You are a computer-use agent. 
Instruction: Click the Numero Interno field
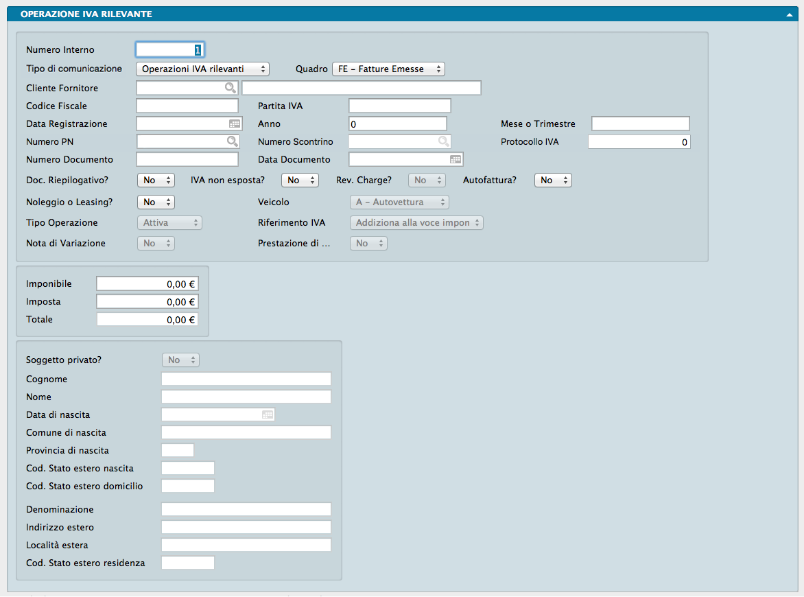169,49
